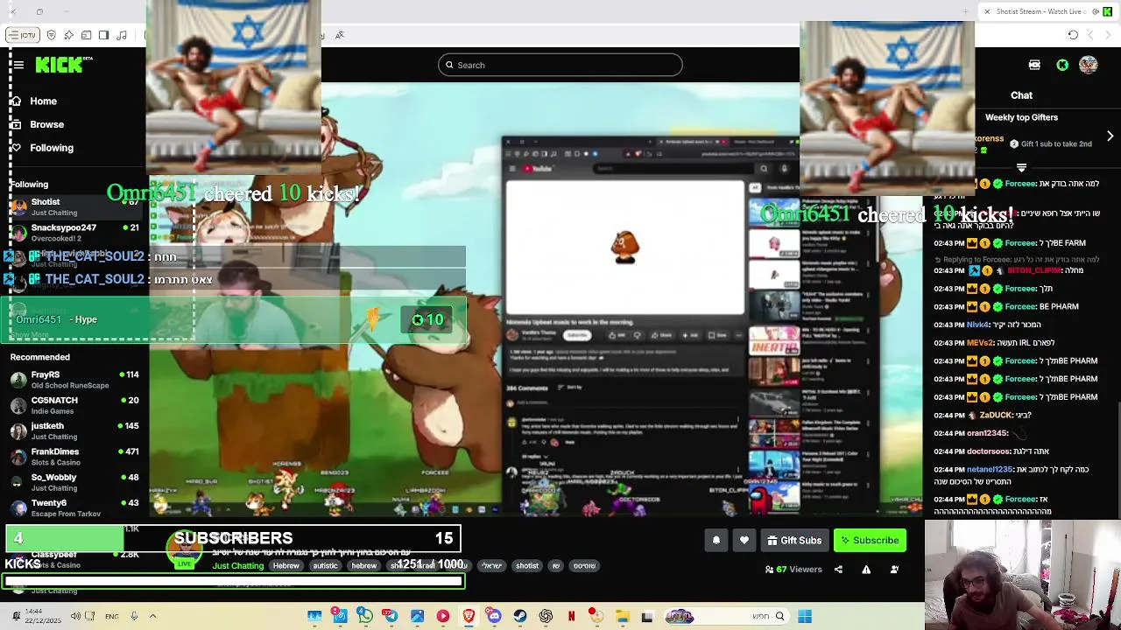
Task: Click the icon right of report triangle
Action: 894,570
